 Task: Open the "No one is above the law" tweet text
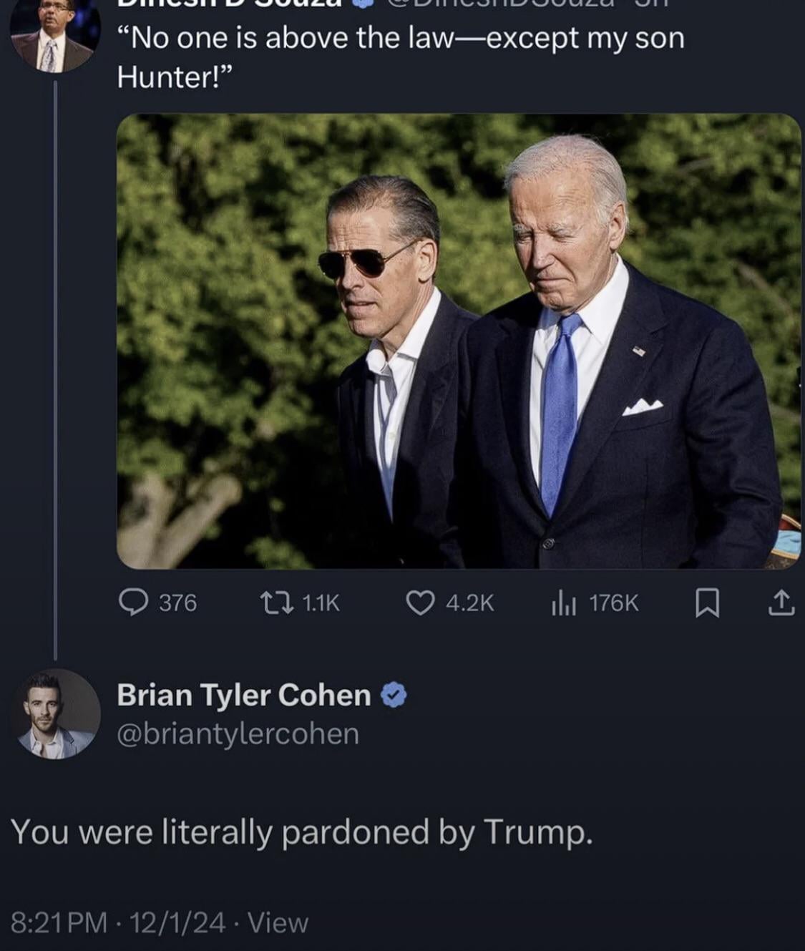pos(400,57)
